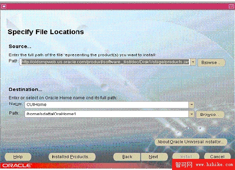Viewport: 235px width, 170px height.
Task: Click the source Path text field
Action: [105, 62]
